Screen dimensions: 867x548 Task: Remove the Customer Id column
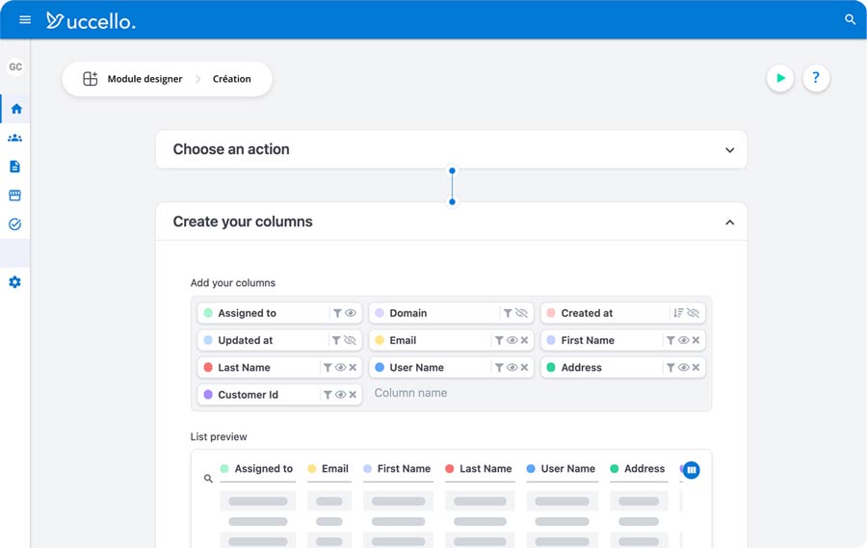[353, 395]
